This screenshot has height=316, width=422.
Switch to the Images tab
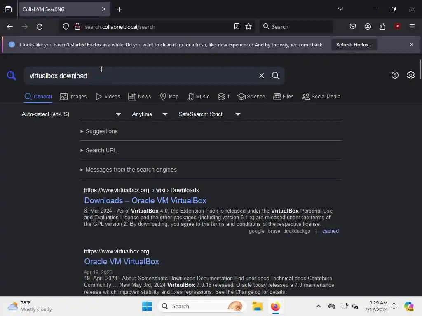(x=73, y=97)
